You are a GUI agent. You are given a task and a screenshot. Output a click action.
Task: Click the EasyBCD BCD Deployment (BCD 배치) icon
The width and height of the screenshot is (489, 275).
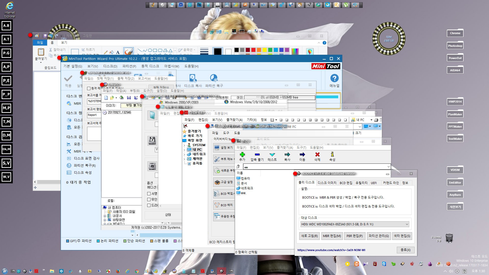click(x=217, y=205)
